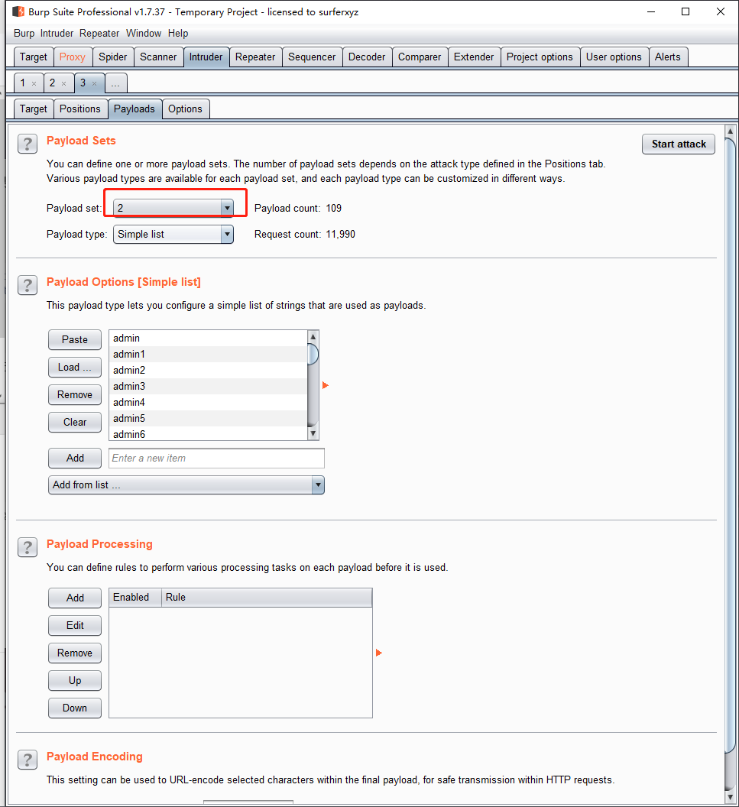Open new Intruder tab with ellipsis

(x=116, y=83)
